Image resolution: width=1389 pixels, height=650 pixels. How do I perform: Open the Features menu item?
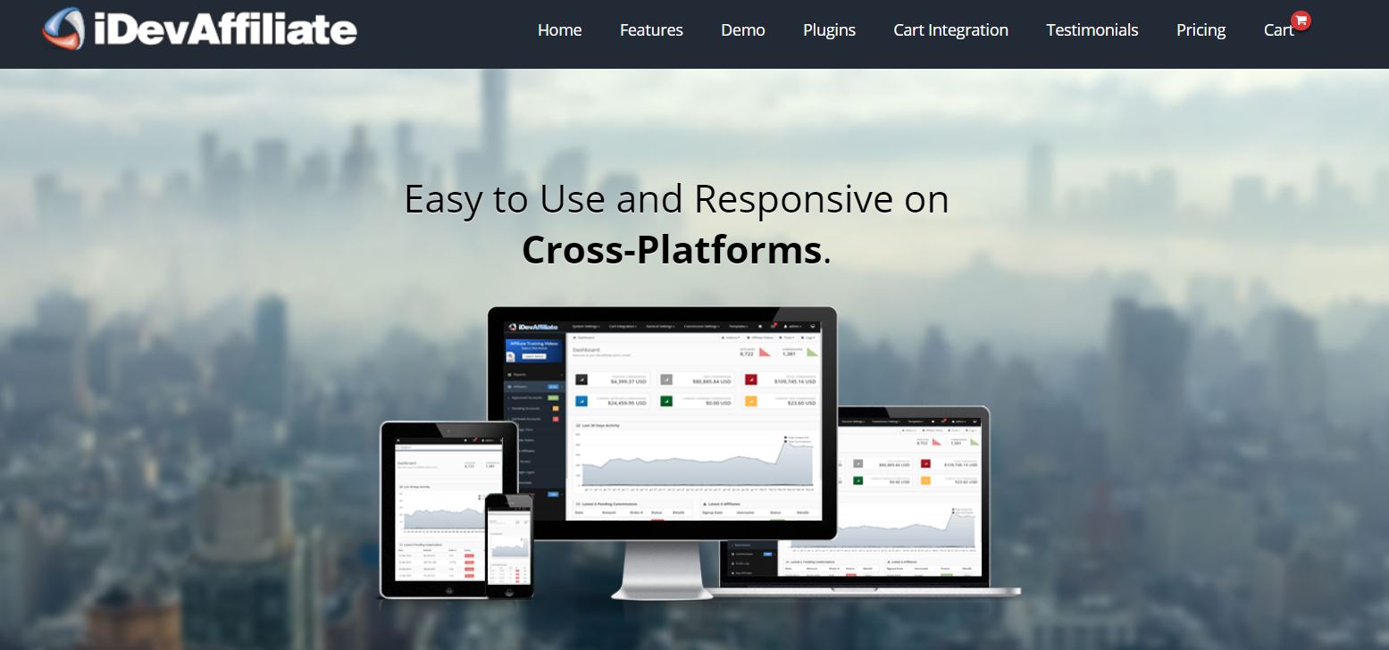pos(651,30)
